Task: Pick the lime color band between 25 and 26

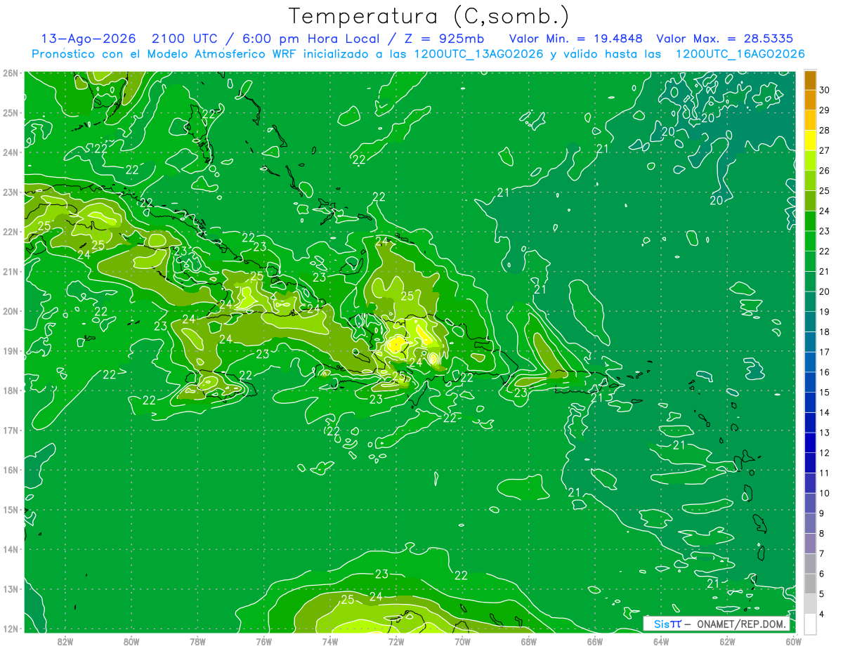Action: pos(810,180)
